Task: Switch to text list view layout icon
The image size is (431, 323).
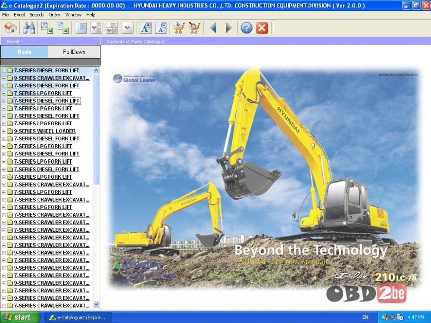Action: [81, 28]
